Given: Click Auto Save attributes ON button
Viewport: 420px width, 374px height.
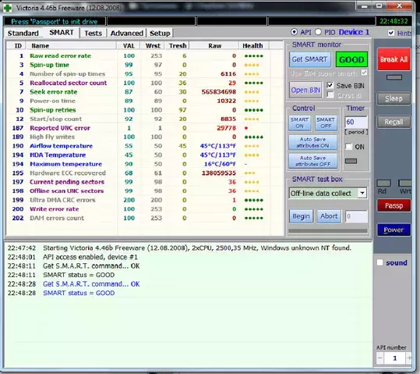Looking at the screenshot, I should click(x=313, y=142).
